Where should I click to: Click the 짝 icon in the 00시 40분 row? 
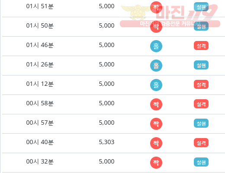pyautogui.click(x=156, y=143)
